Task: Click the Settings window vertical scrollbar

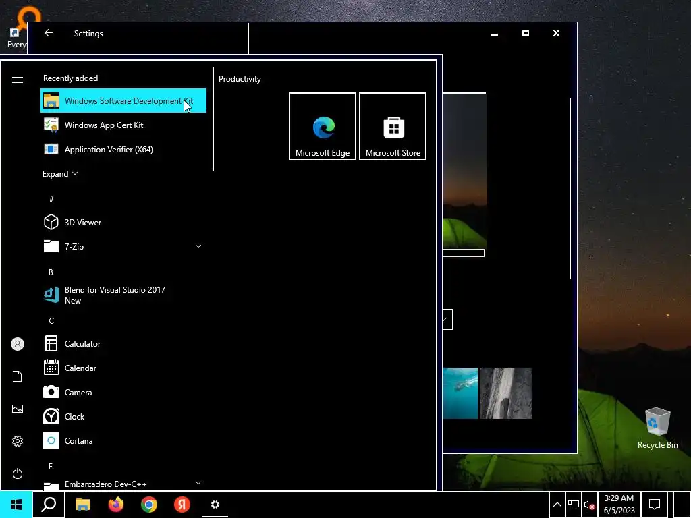Action: [570, 189]
